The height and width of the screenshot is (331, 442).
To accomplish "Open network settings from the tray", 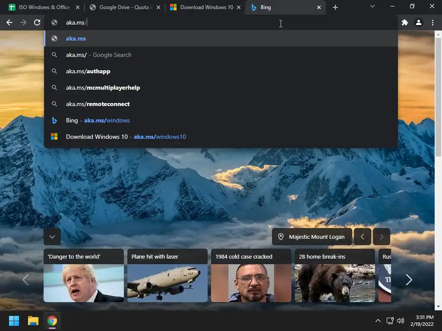I will click(390, 321).
